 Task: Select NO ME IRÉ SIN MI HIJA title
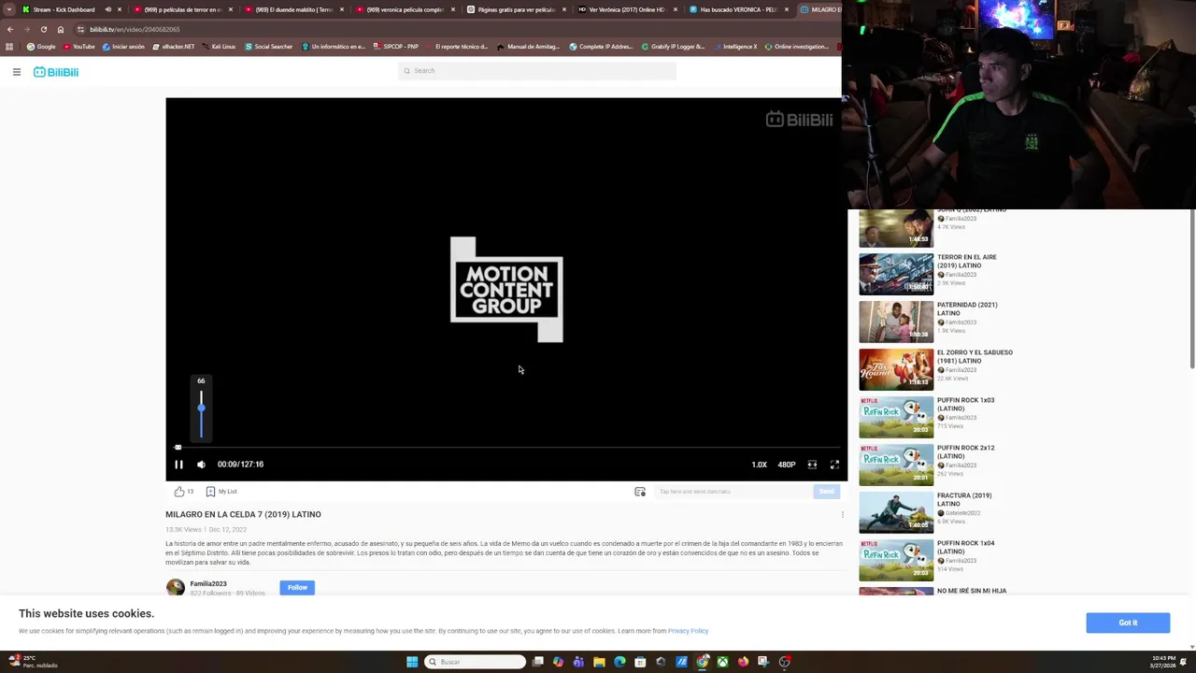(x=972, y=591)
